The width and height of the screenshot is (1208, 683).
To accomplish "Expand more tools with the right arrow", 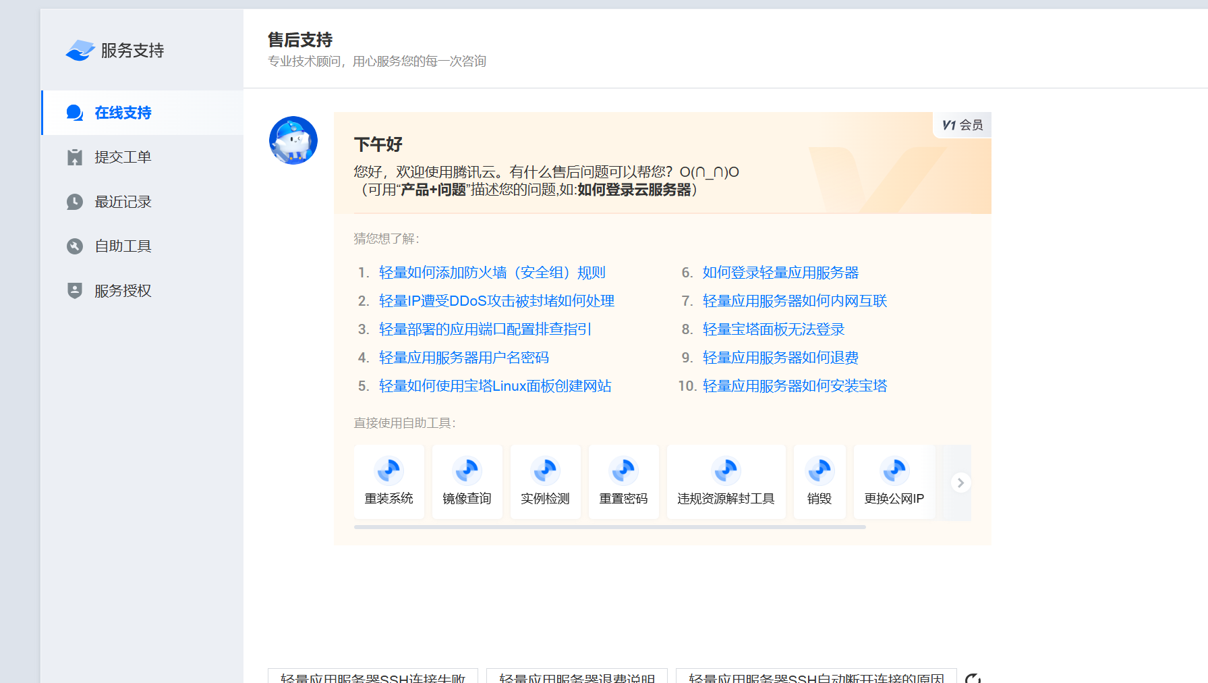I will 960,482.
